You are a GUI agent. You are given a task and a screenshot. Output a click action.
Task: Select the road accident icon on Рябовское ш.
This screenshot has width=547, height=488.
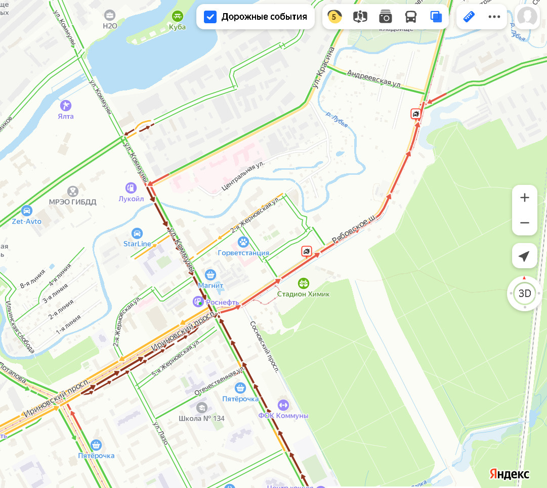(306, 251)
